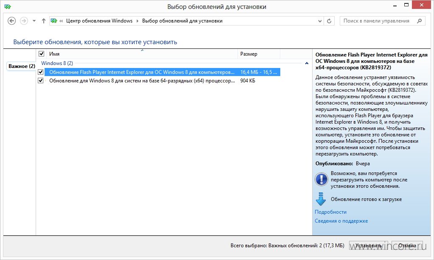Select the Обновление Flash Player Internet Explorer row
The width and height of the screenshot is (434, 260).
162,72
